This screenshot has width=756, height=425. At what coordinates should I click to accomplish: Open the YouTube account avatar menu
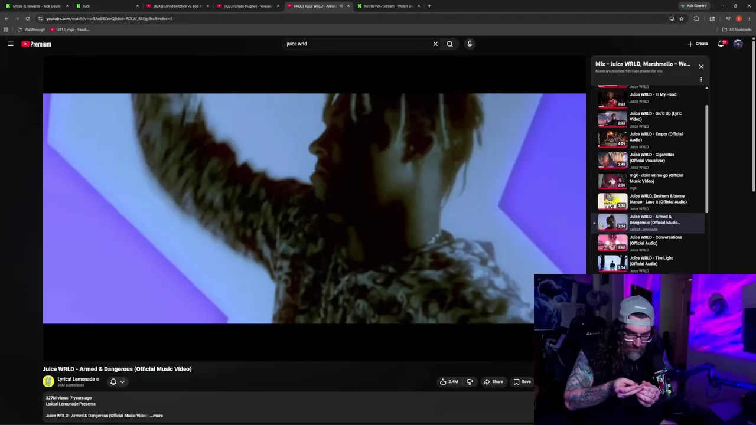click(x=738, y=44)
